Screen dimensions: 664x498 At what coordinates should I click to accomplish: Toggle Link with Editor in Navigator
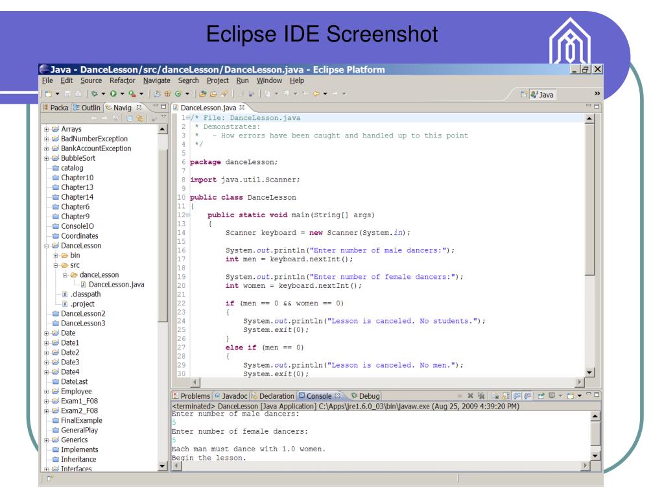140,119
